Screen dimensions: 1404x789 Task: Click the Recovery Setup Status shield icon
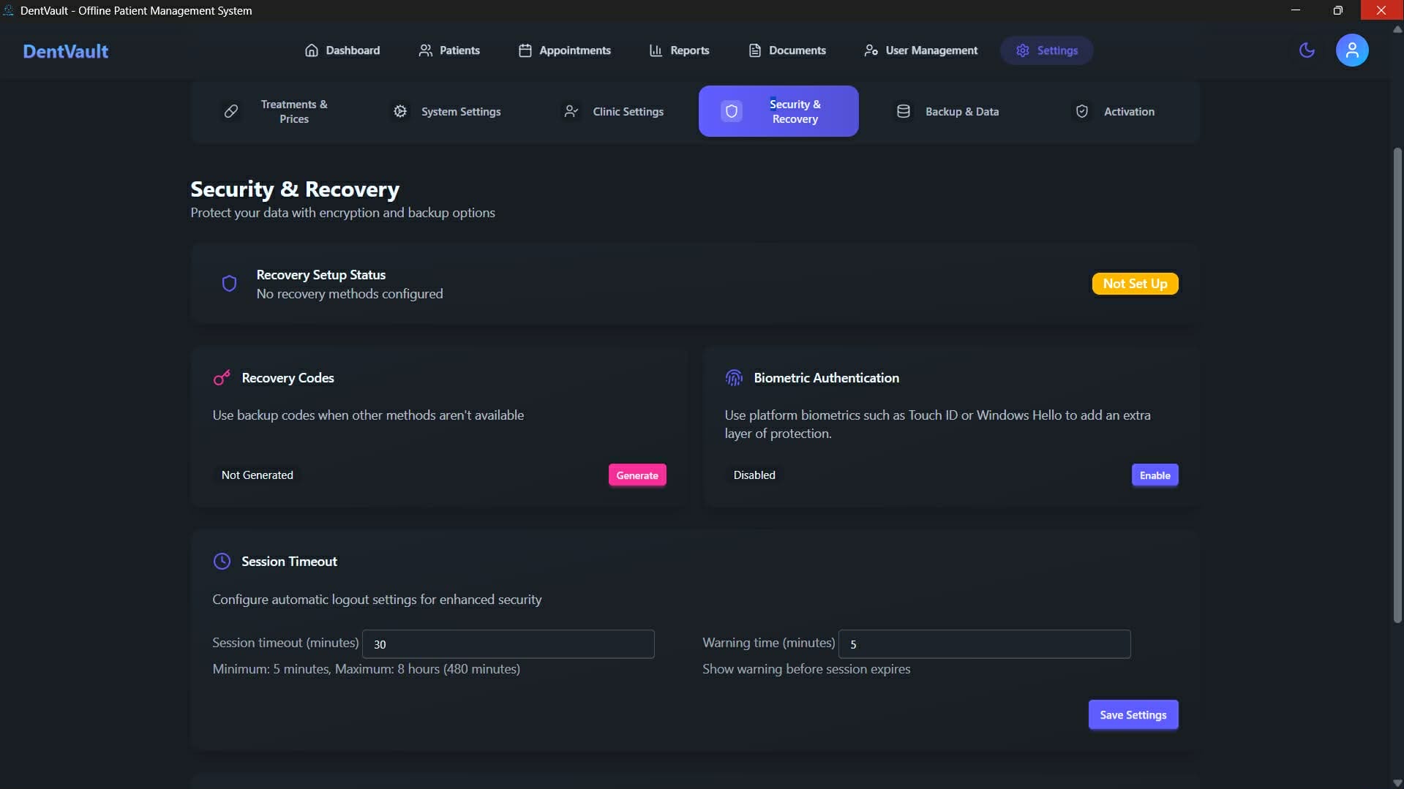229,283
